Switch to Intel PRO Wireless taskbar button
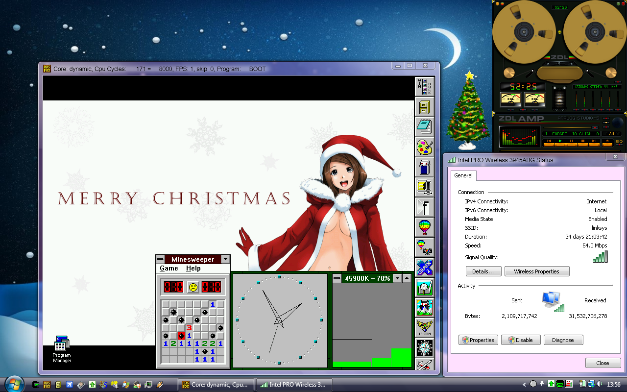627x392 pixels. click(294, 385)
